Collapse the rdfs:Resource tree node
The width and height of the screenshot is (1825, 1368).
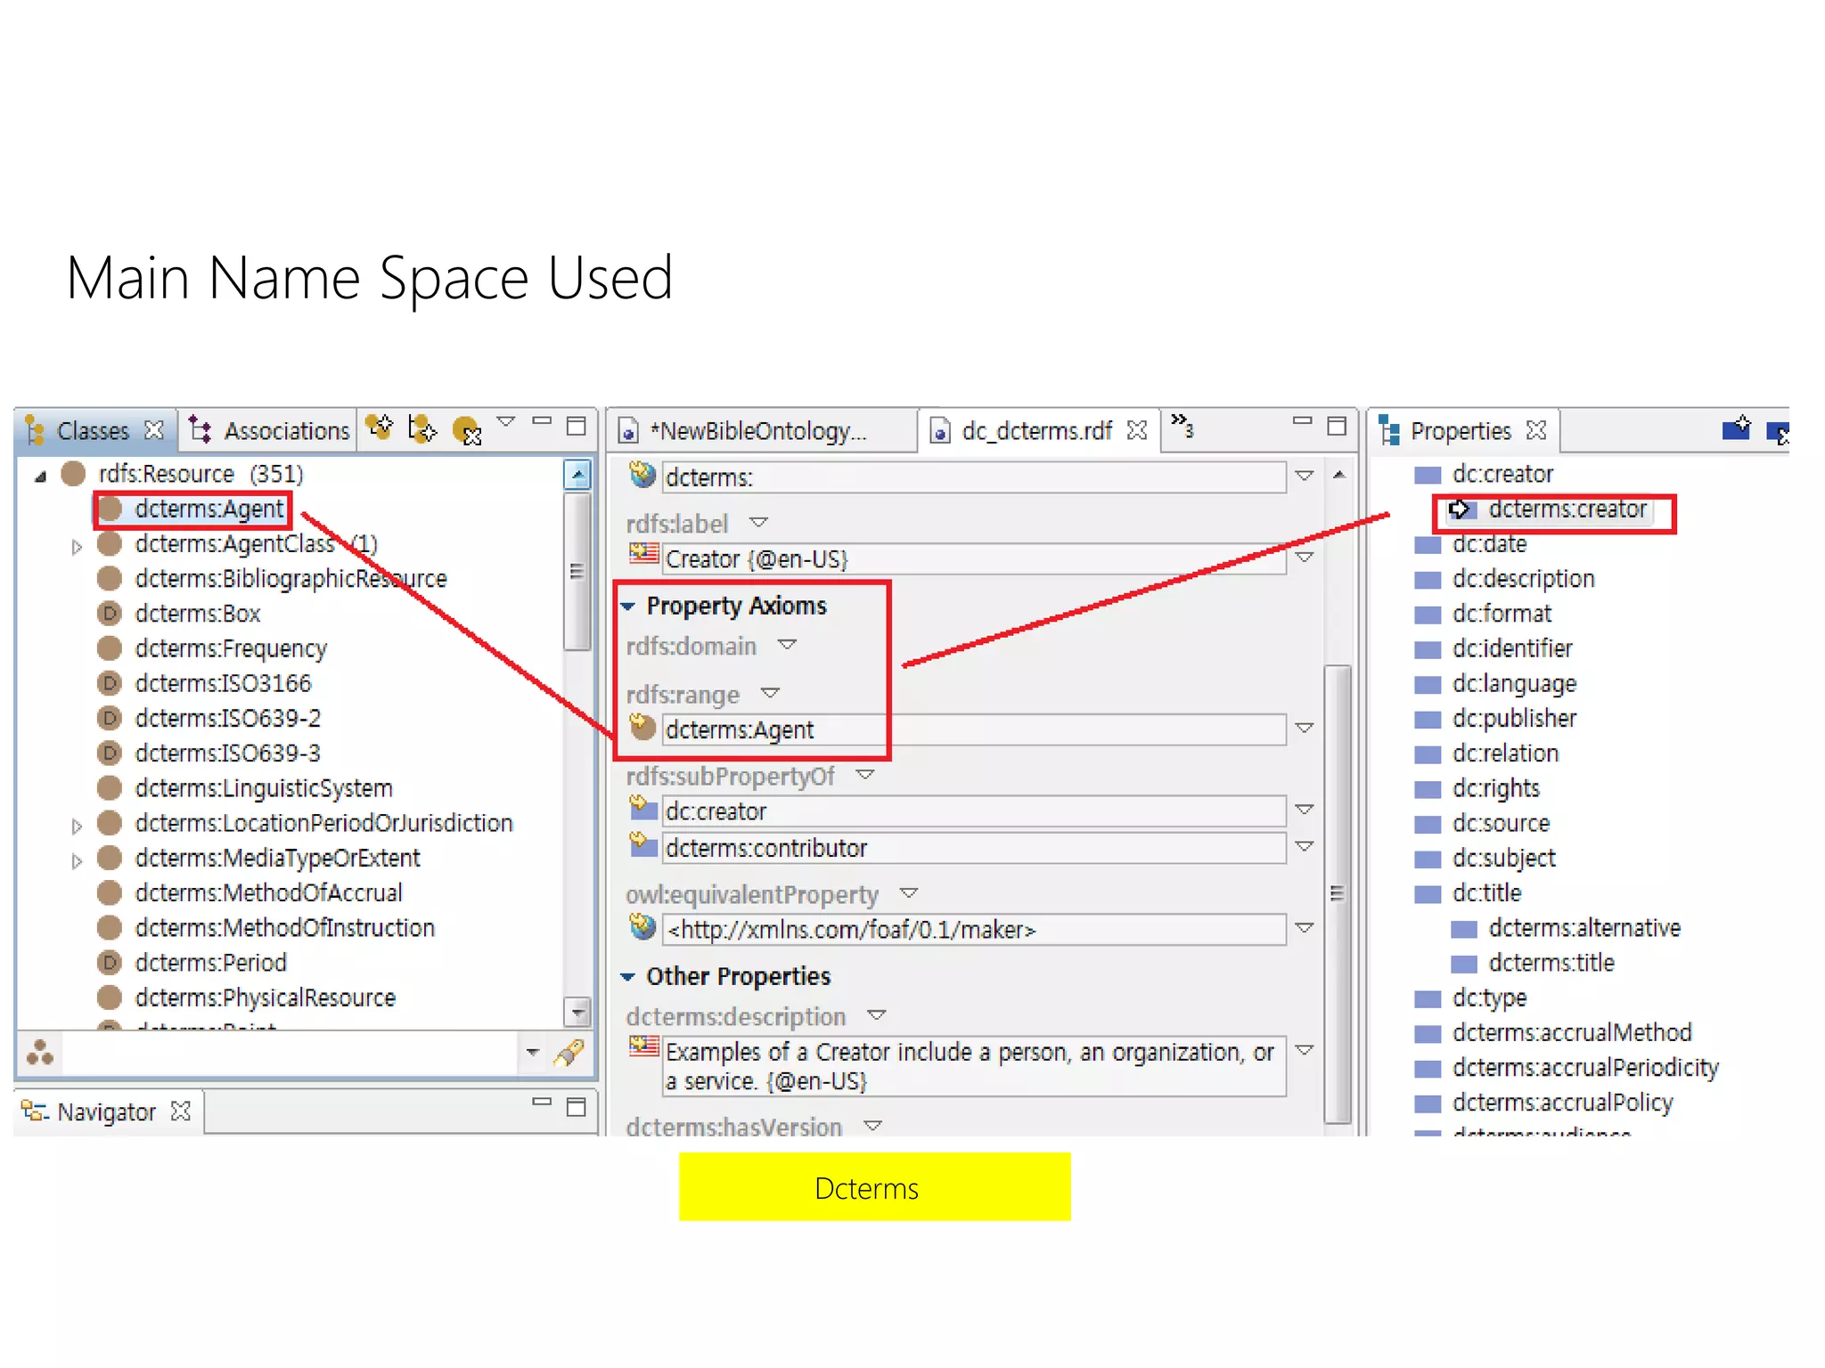tap(40, 476)
